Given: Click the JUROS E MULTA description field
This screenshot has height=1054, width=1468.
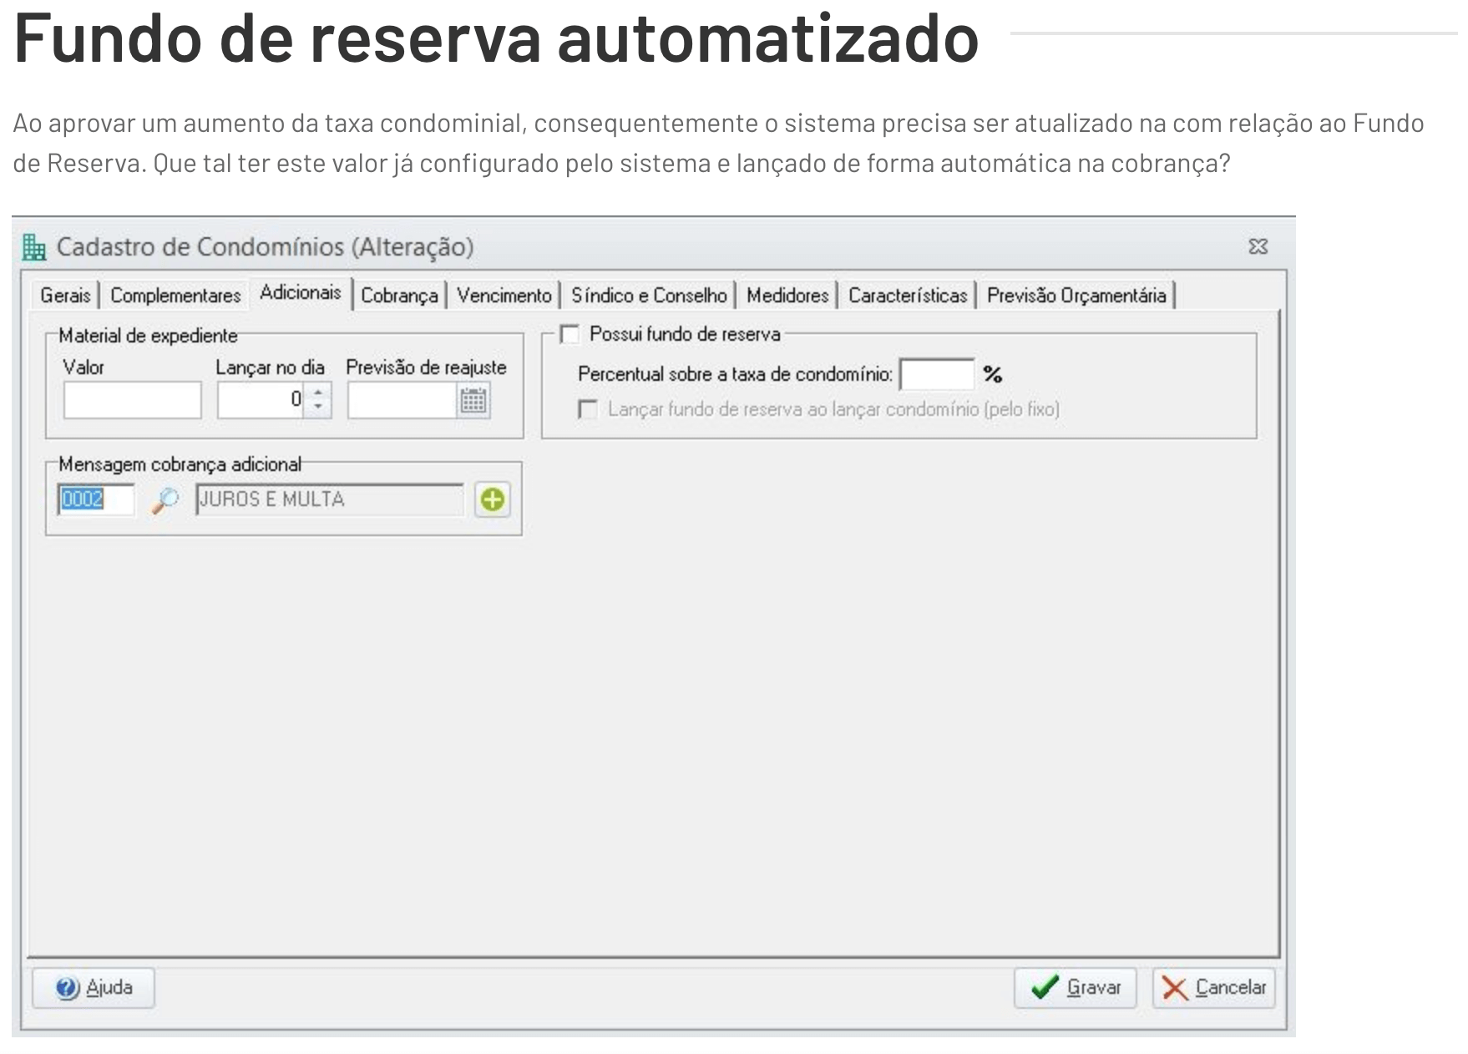Looking at the screenshot, I should click(329, 499).
